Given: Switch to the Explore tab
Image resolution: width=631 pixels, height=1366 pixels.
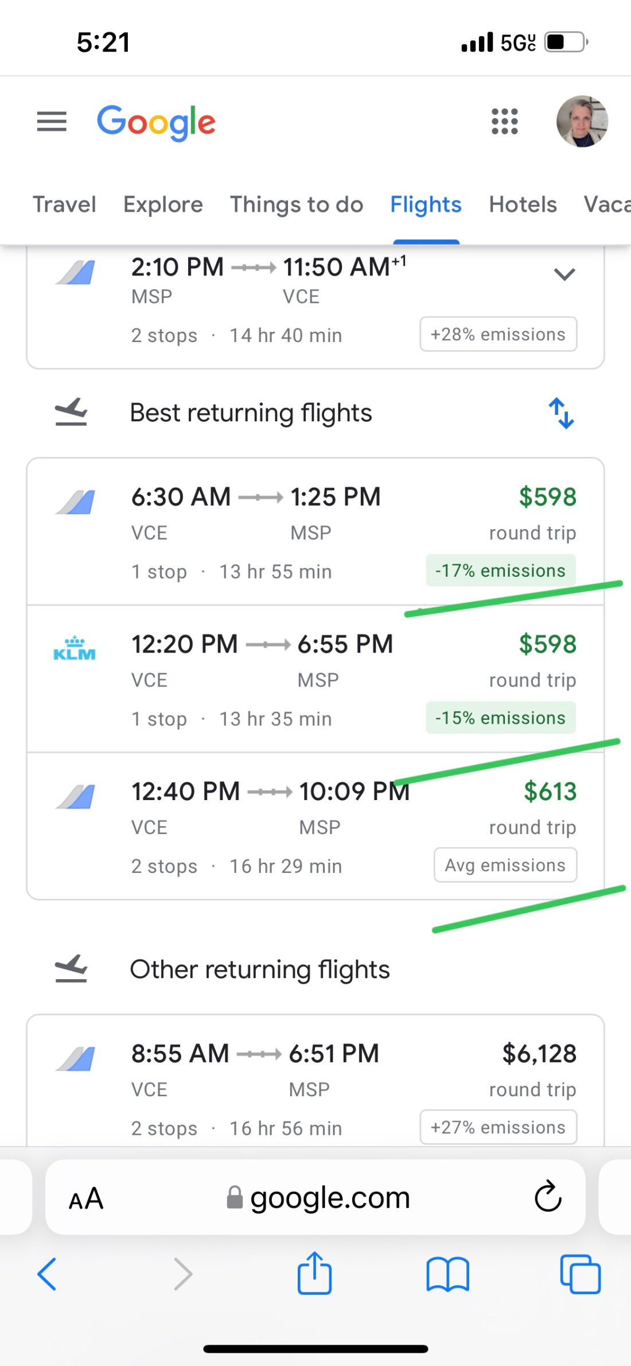Looking at the screenshot, I should pos(163,205).
